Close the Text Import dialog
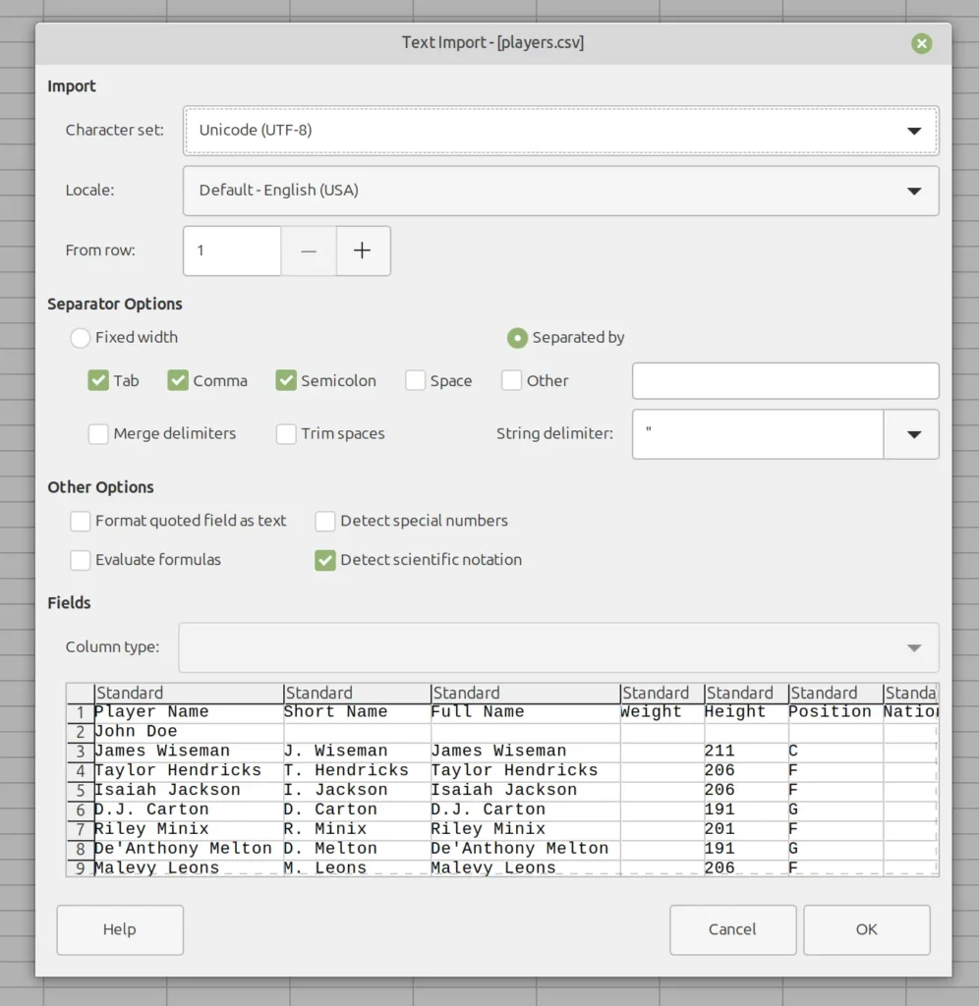 [x=921, y=43]
